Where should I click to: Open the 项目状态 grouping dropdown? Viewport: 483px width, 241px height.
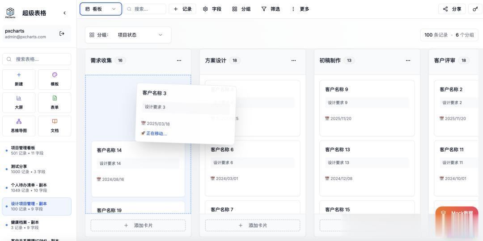point(140,35)
